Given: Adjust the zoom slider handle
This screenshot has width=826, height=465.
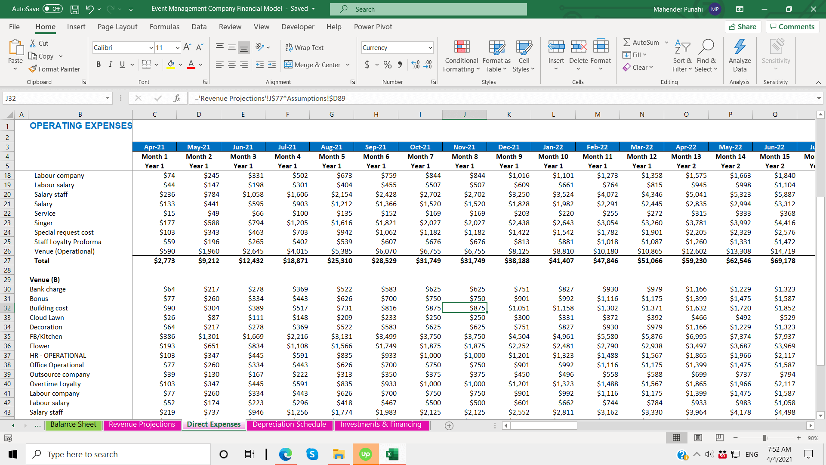Looking at the screenshot, I should (x=764, y=437).
